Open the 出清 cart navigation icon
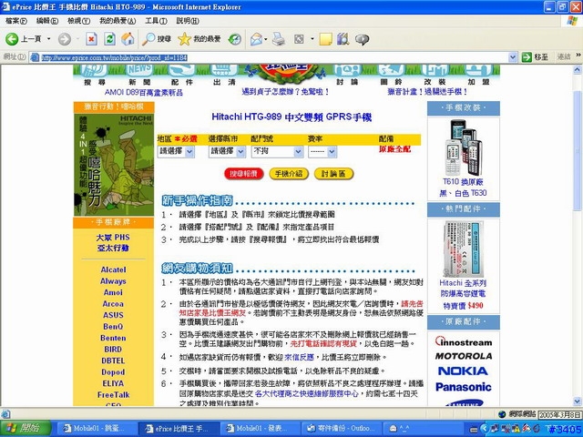This screenshot has width=583, height=437. pyautogui.click(x=224, y=75)
